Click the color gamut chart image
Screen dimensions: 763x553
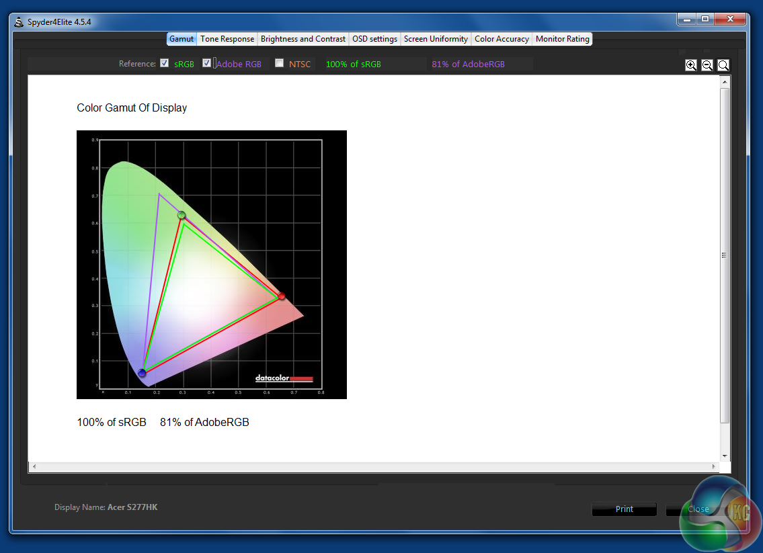click(212, 265)
